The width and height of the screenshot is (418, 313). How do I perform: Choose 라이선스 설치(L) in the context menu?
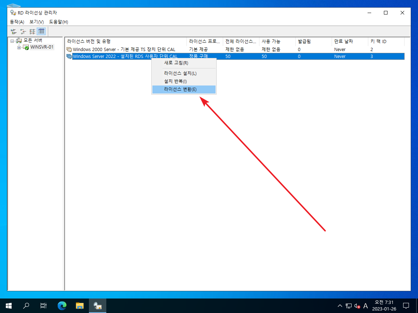(x=184, y=74)
